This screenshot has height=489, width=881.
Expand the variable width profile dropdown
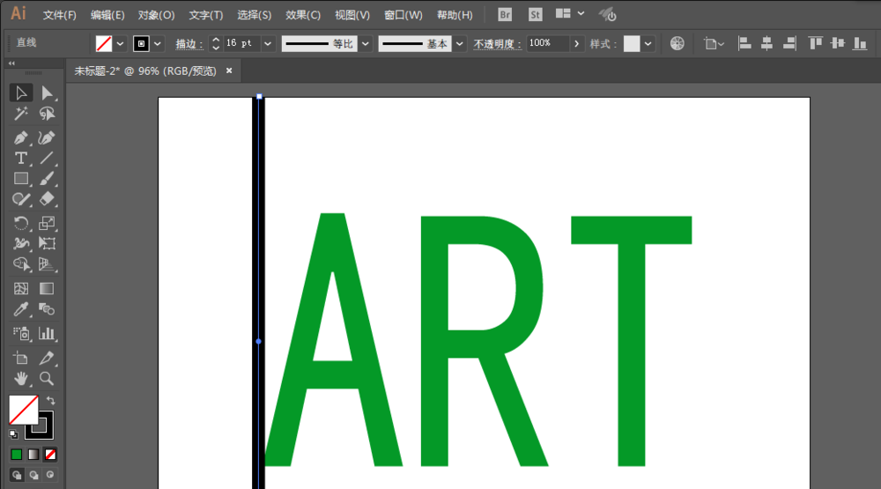click(x=366, y=43)
